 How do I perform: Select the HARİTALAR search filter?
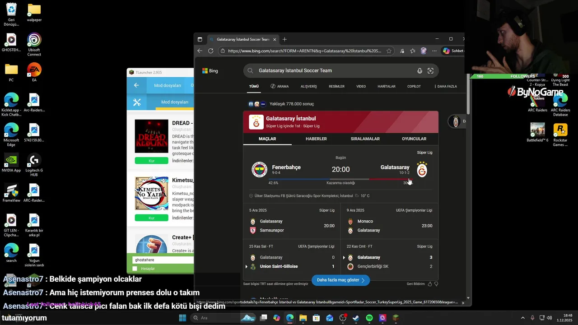(x=387, y=86)
